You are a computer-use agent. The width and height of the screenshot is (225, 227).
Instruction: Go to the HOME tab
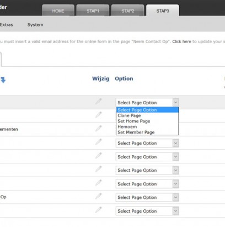point(58,10)
